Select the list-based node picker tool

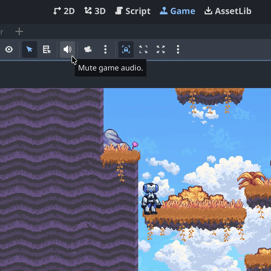pos(47,50)
